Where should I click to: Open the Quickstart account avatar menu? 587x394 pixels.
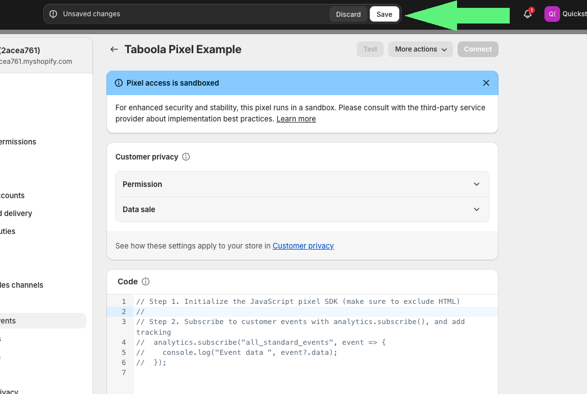click(552, 14)
